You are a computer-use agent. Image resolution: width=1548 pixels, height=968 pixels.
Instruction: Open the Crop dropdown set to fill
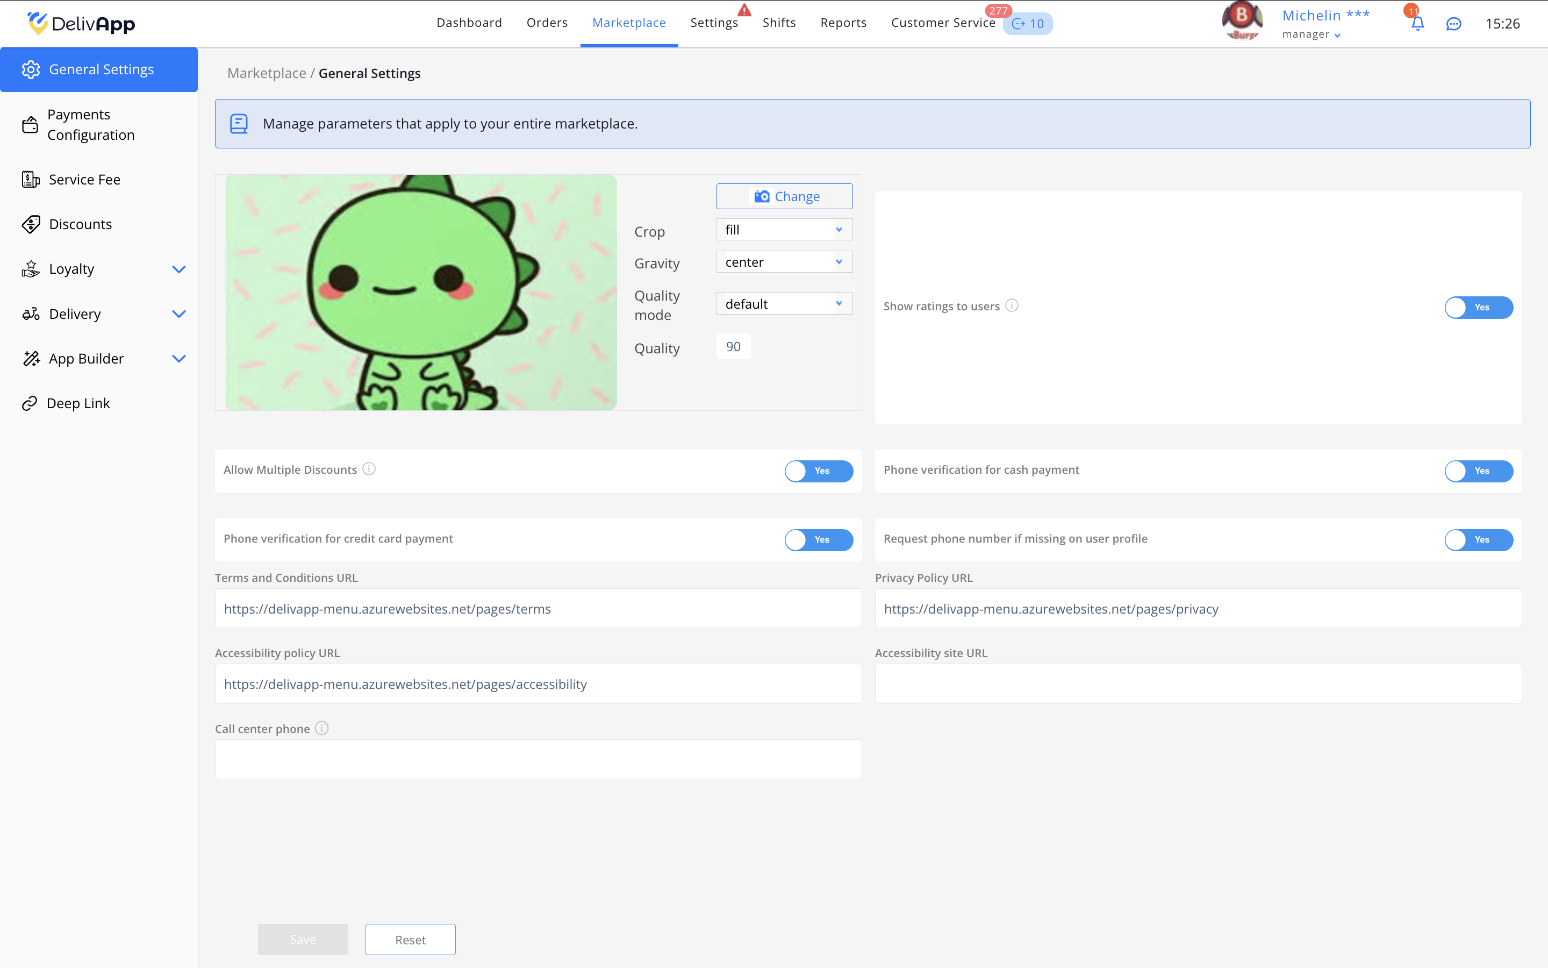[x=784, y=230]
